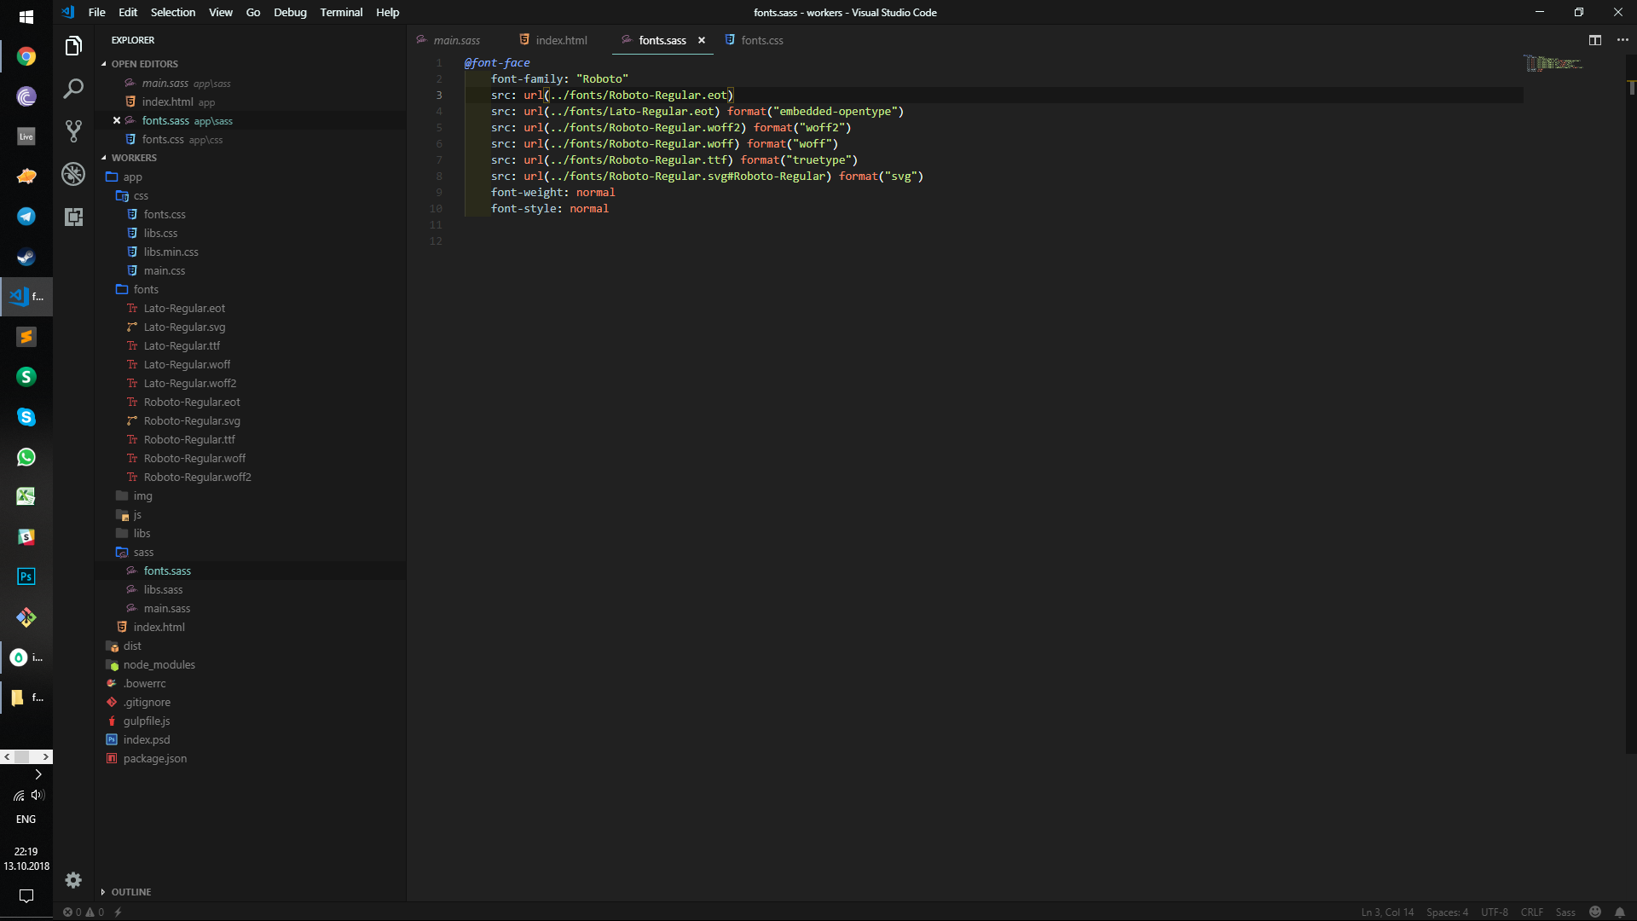Open package.json in file tree
The image size is (1637, 921).
[155, 758]
